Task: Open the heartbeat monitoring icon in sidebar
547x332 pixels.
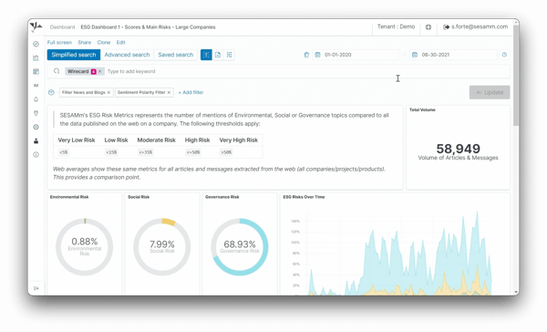Action: coord(36,113)
